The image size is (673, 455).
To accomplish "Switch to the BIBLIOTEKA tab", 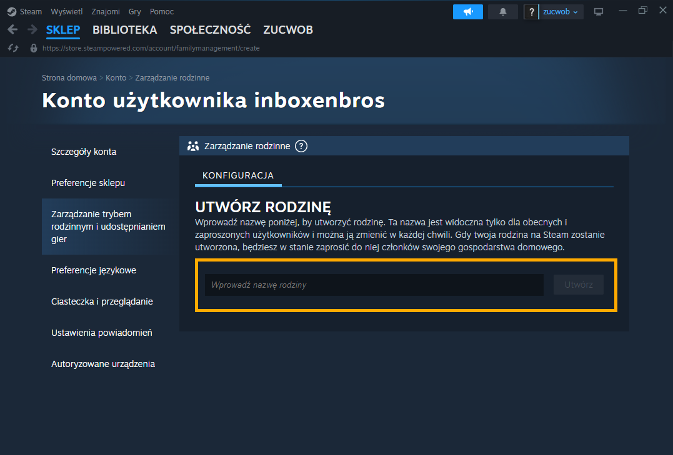I will [x=125, y=29].
